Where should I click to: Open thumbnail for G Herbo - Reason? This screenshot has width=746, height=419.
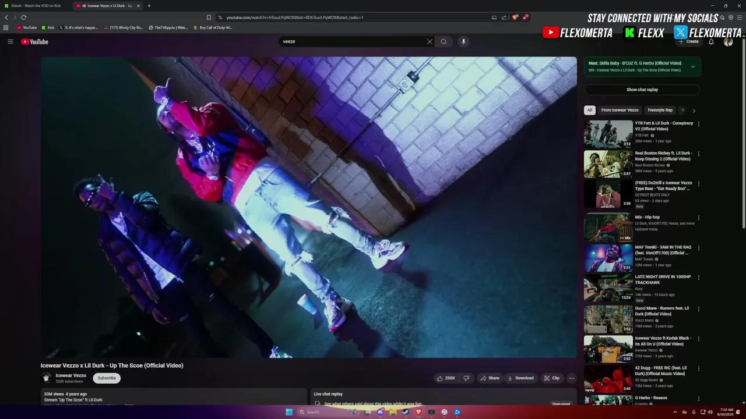click(x=608, y=400)
